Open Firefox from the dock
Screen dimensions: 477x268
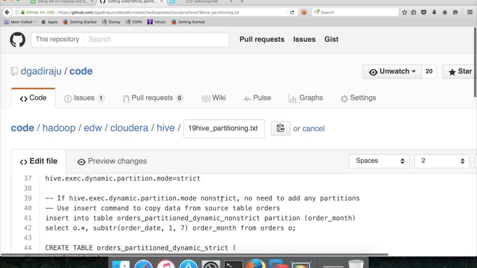(x=256, y=264)
